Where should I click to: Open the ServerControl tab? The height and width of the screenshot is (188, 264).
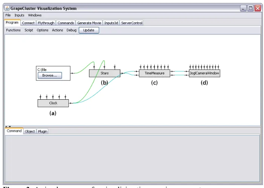tap(132, 23)
